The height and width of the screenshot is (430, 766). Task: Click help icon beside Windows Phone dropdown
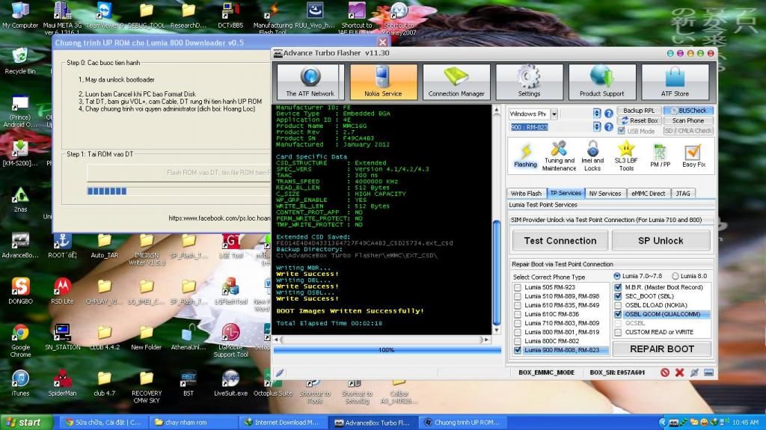[609, 114]
